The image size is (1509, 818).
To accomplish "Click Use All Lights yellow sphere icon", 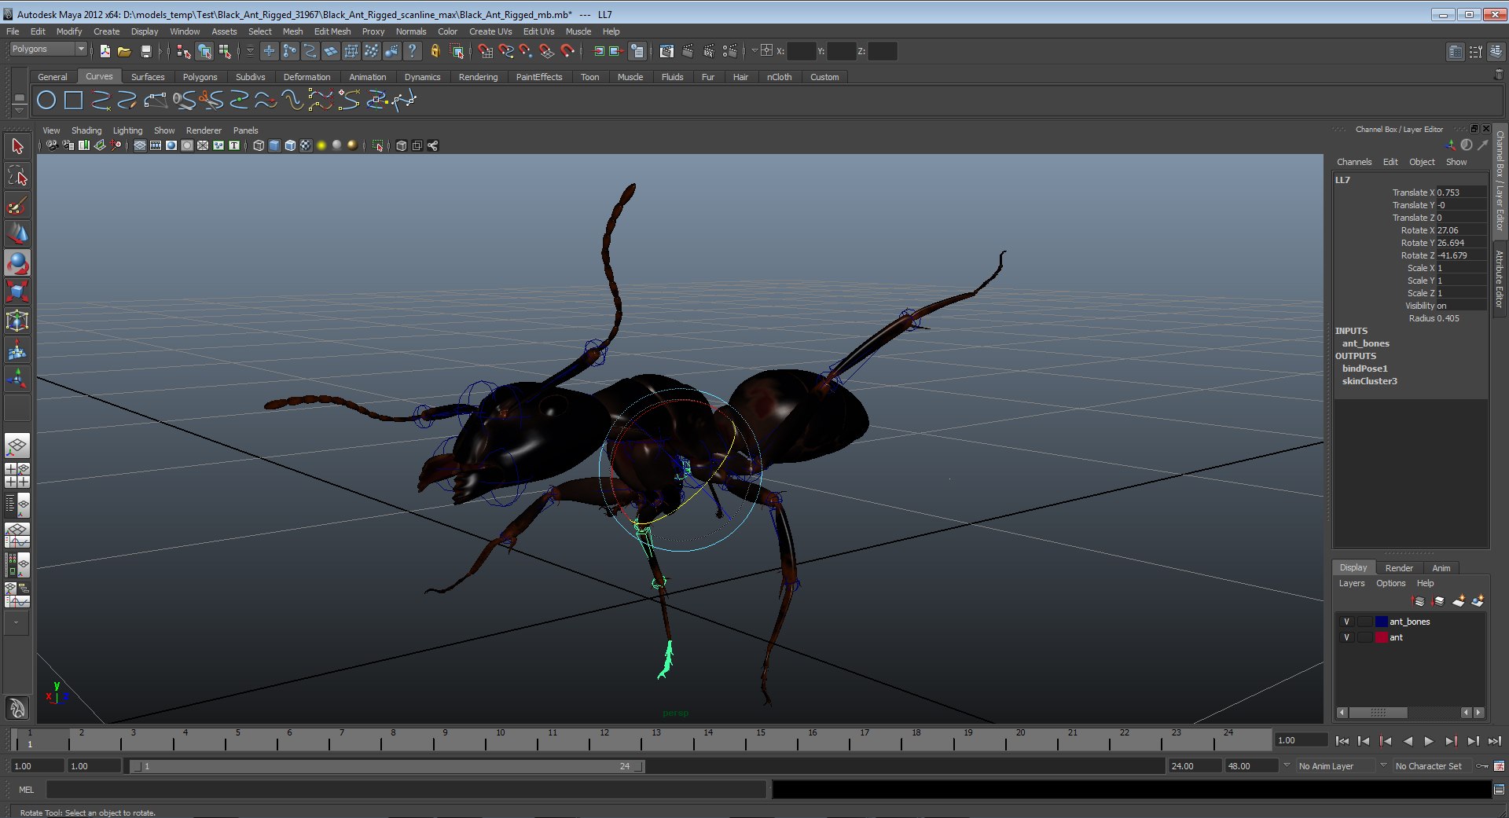I will tap(321, 145).
